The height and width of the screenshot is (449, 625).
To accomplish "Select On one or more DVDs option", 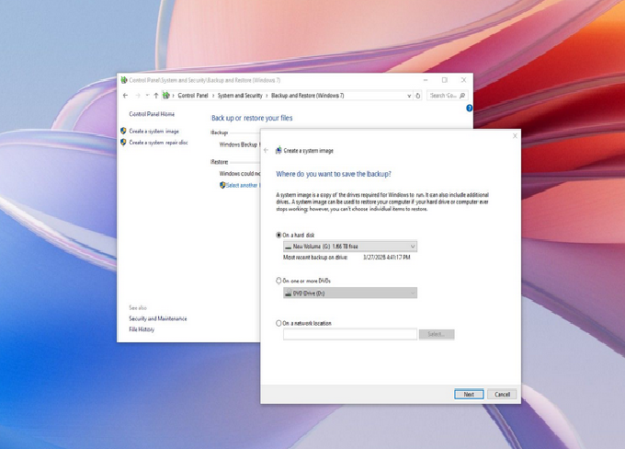I will pos(279,281).
